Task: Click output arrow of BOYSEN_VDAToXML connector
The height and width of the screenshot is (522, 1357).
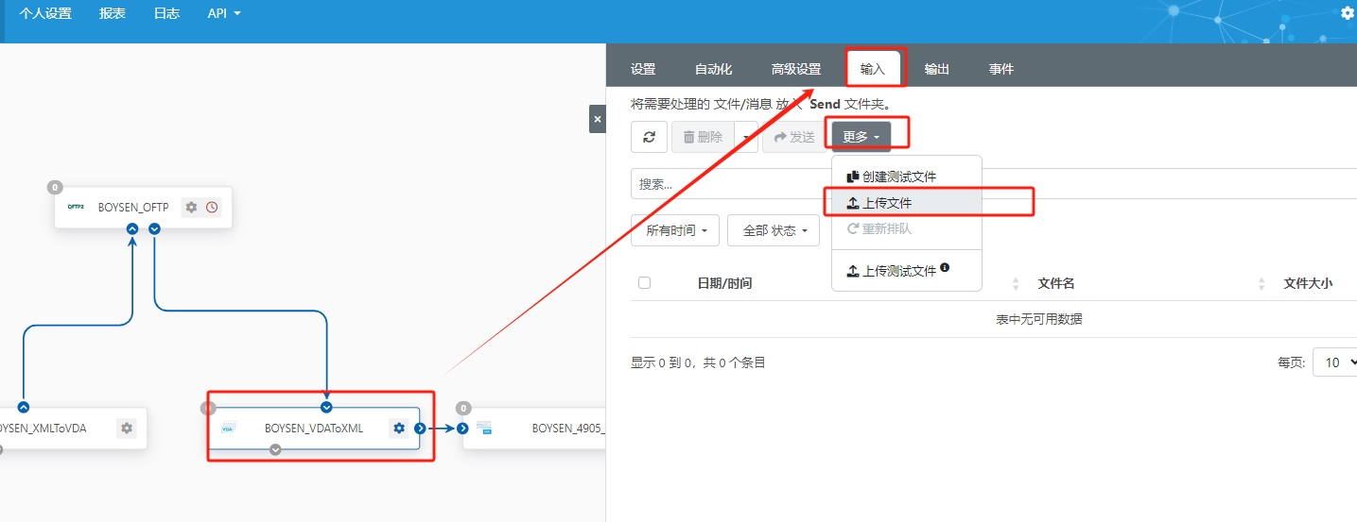Action: click(420, 429)
